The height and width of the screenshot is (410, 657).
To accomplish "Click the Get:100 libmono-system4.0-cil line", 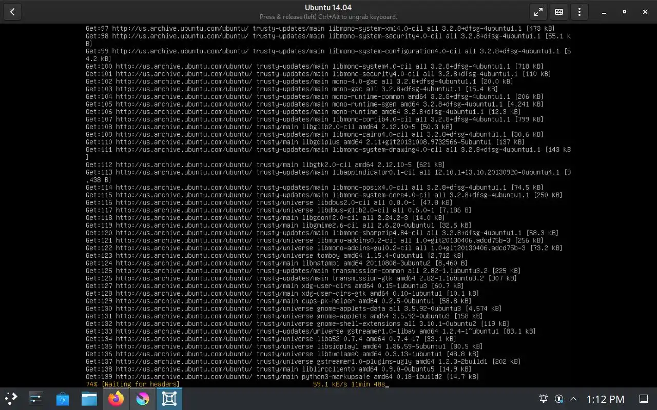I will 315,66.
